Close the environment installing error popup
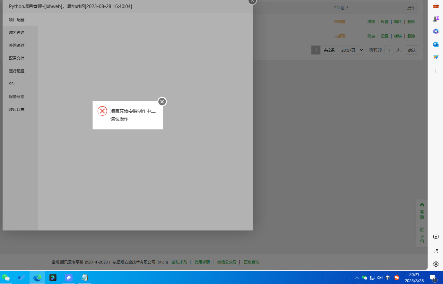Viewport: 443px width, 284px height. [162, 102]
